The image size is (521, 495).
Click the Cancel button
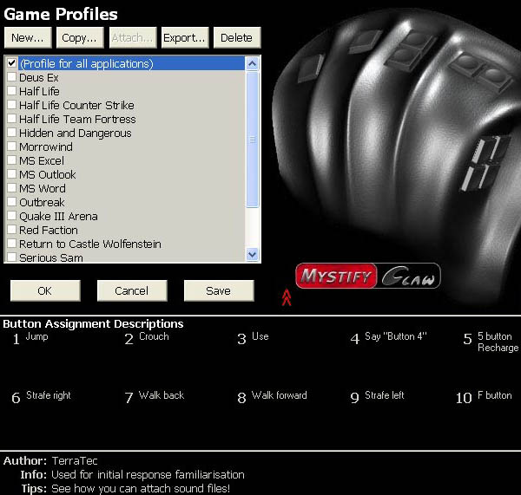(x=132, y=291)
